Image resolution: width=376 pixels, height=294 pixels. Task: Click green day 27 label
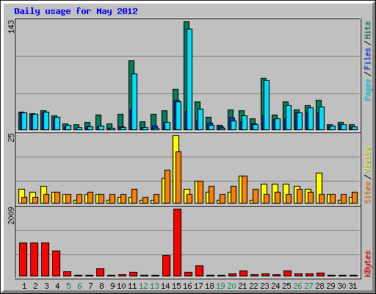[x=308, y=286]
